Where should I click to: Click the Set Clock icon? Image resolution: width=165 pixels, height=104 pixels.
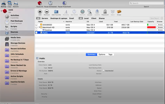point(74,12)
